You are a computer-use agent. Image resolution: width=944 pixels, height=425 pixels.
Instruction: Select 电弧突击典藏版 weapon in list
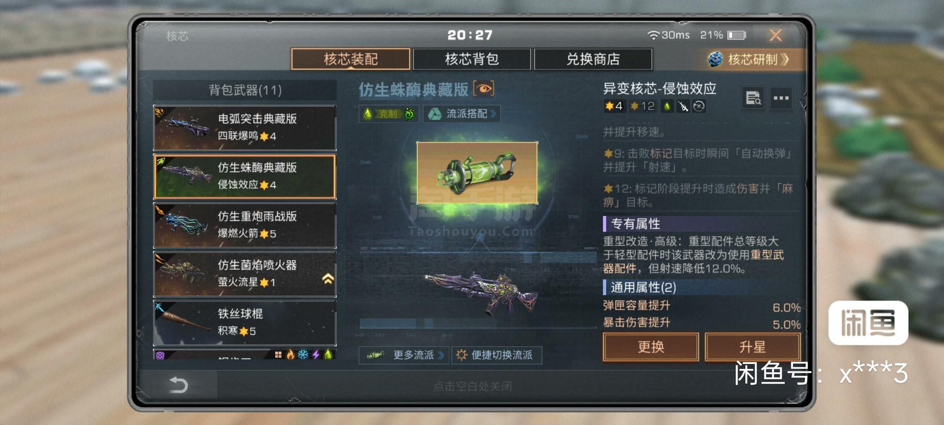coord(245,128)
